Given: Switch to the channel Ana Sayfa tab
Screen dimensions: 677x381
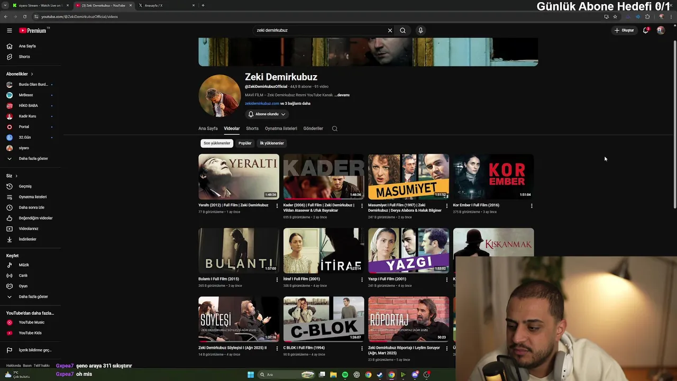Looking at the screenshot, I should pos(208,129).
